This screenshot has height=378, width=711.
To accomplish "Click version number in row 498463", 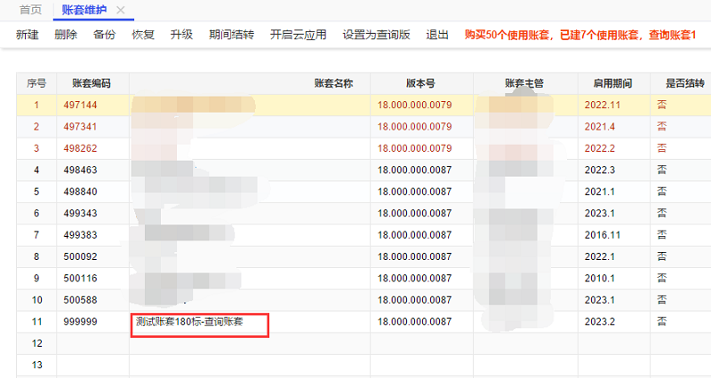I will point(414,170).
